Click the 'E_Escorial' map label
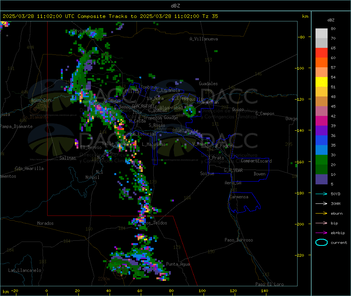 [x=145, y=134]
